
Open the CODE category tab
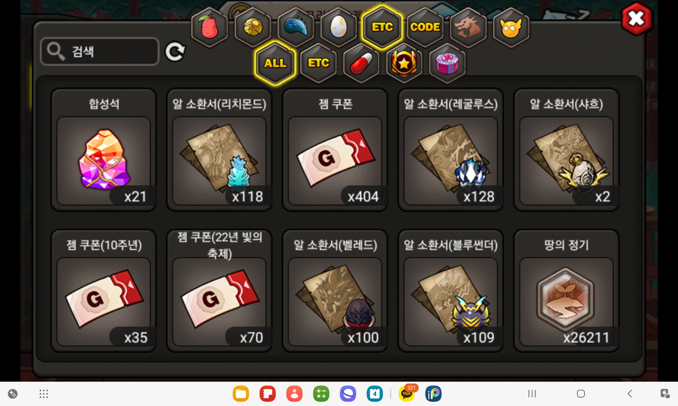(x=425, y=27)
